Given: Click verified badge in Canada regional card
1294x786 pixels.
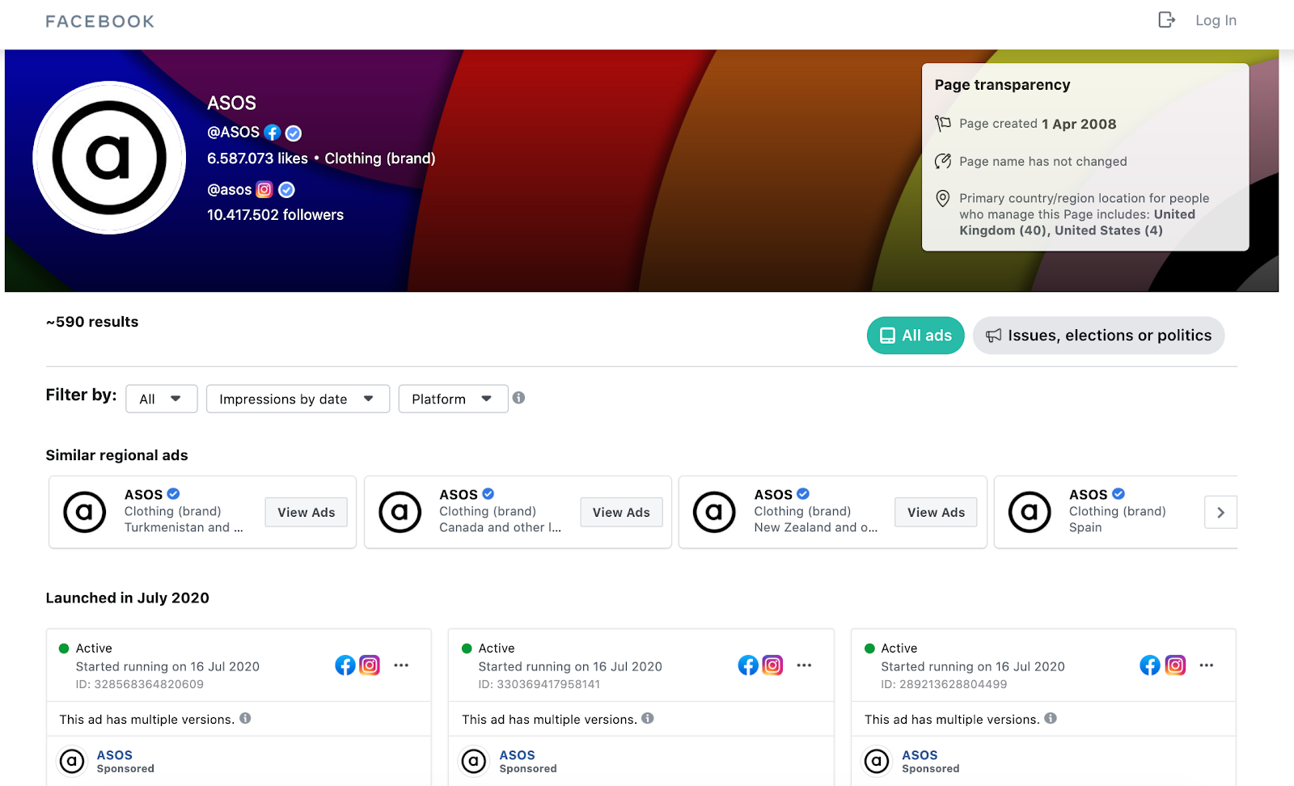Looking at the screenshot, I should (488, 494).
